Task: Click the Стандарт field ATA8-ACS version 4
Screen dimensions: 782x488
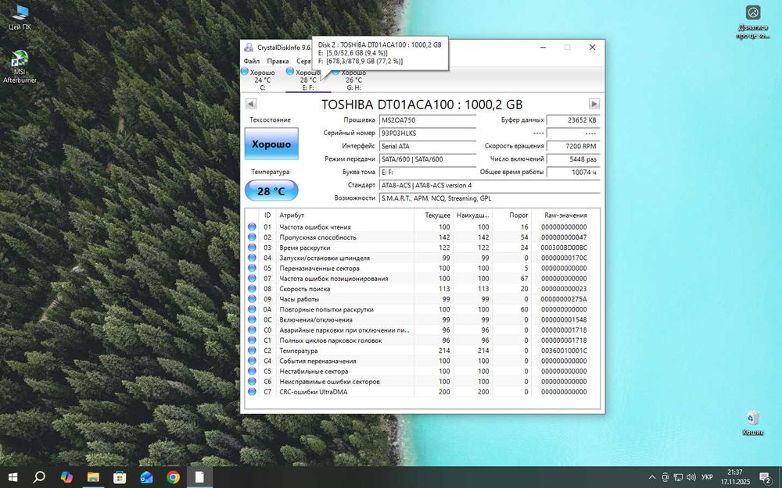Action: [x=490, y=185]
